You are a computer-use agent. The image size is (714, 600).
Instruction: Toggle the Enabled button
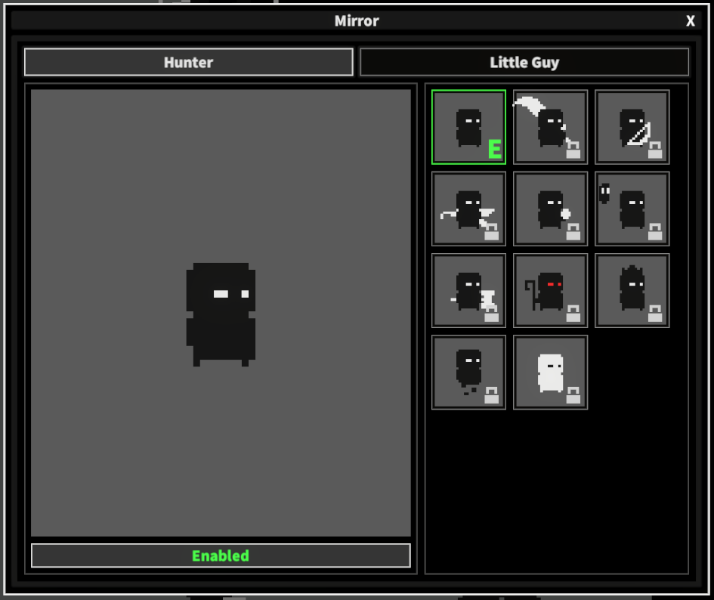click(221, 555)
